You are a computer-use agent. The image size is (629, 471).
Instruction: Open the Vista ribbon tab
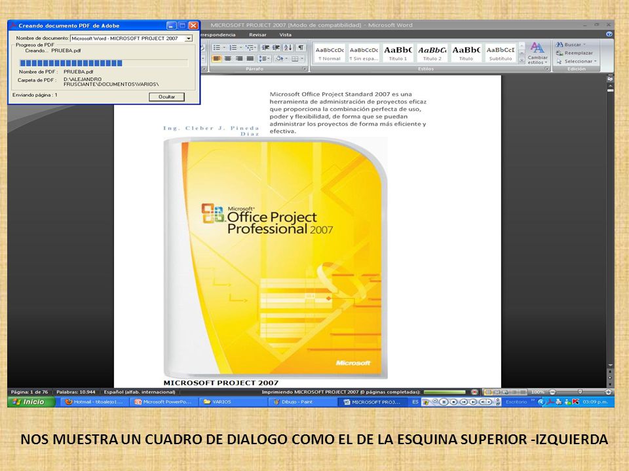pyautogui.click(x=285, y=35)
